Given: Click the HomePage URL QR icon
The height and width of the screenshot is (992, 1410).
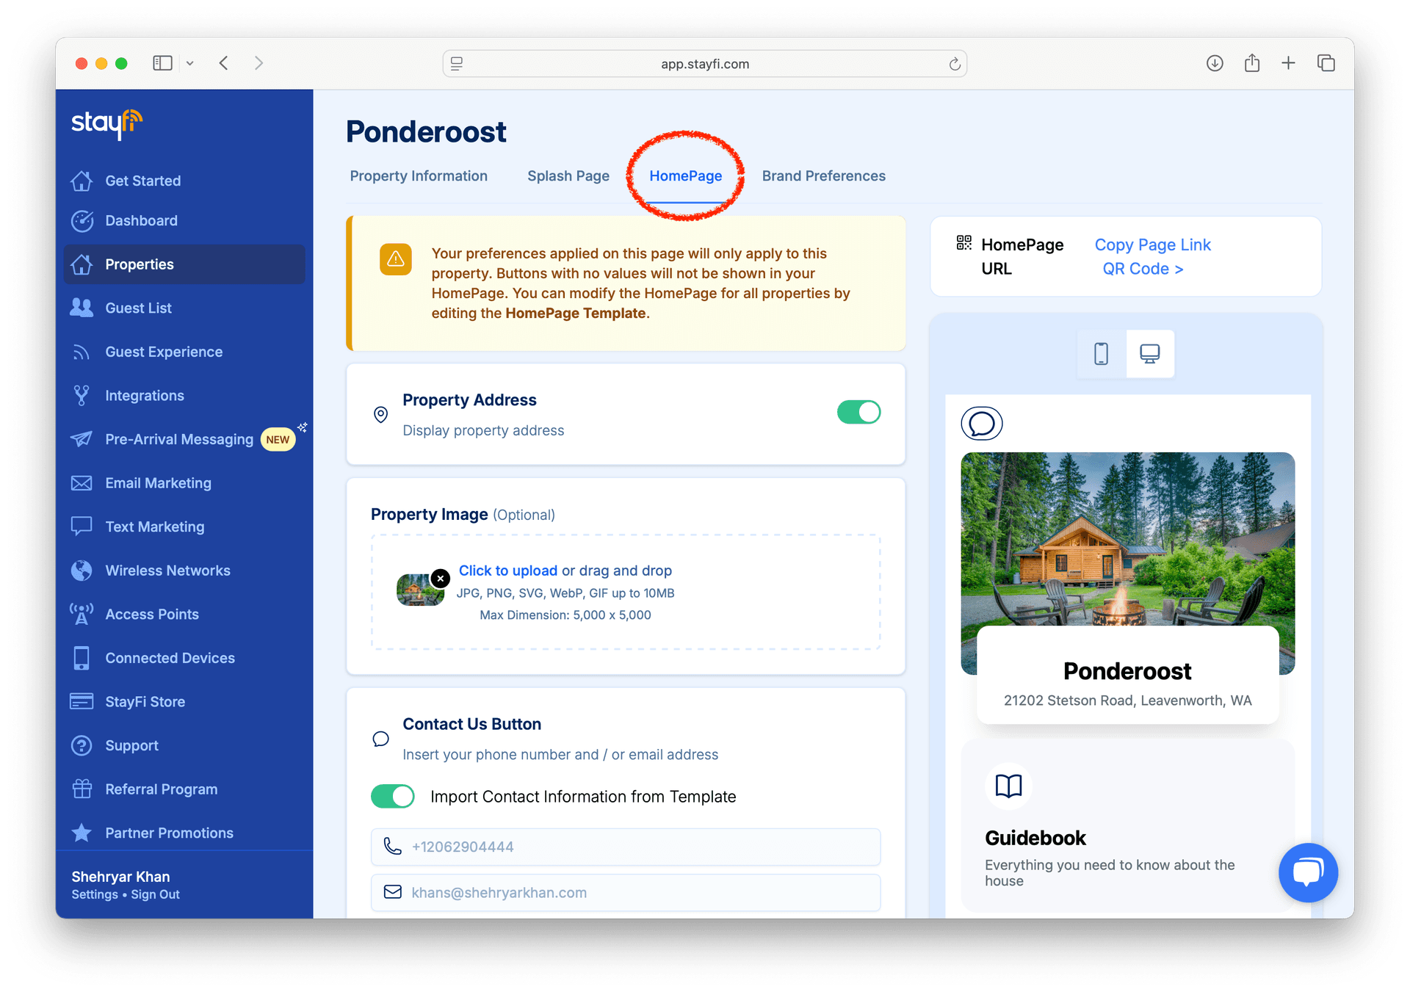Looking at the screenshot, I should (x=964, y=243).
